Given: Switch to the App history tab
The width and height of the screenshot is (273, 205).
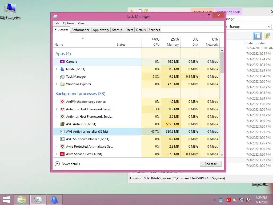Looking at the screenshot, I should click(101, 30).
